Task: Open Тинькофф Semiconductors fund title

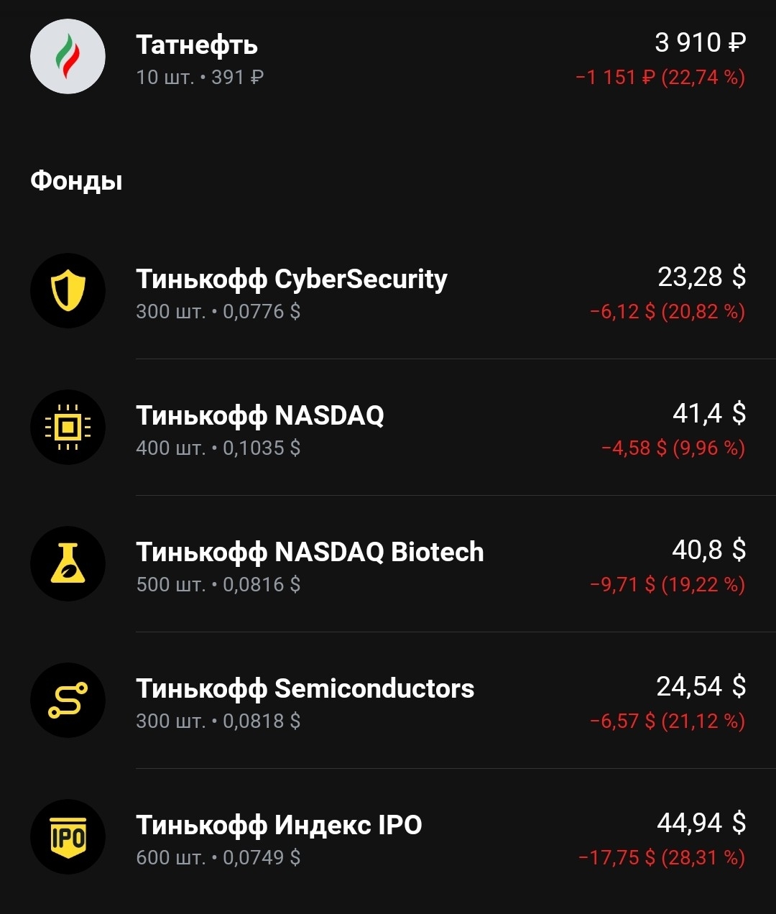Action: tap(305, 688)
